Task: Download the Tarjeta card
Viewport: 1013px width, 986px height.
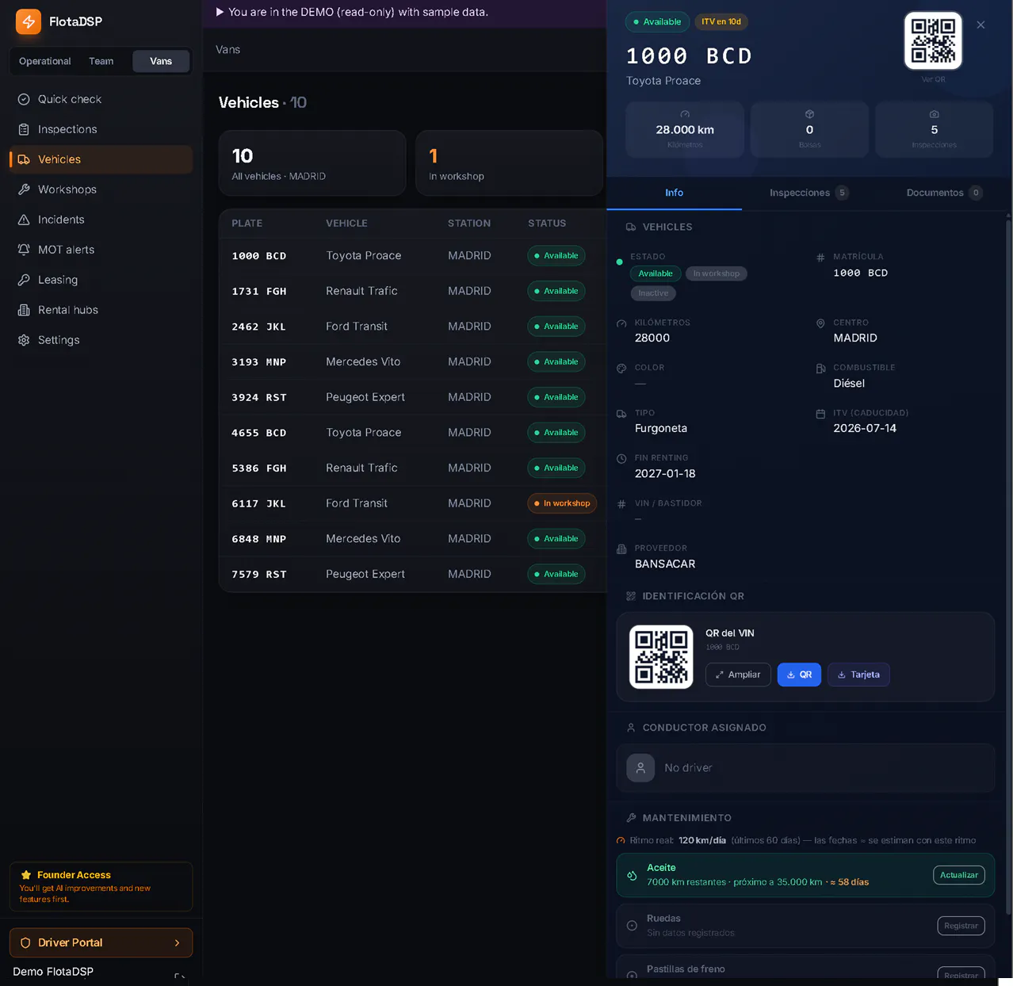Action: click(858, 675)
